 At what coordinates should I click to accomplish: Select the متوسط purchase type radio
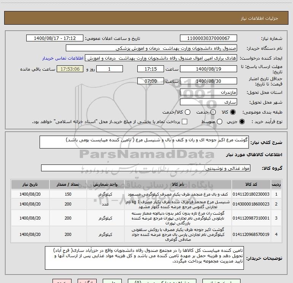coord(220,122)
